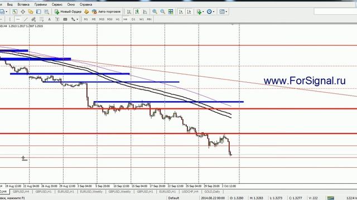This screenshot has width=357, height=200.
Task: Click the 2014.08.22 00:00 status entry
Action: point(213,198)
